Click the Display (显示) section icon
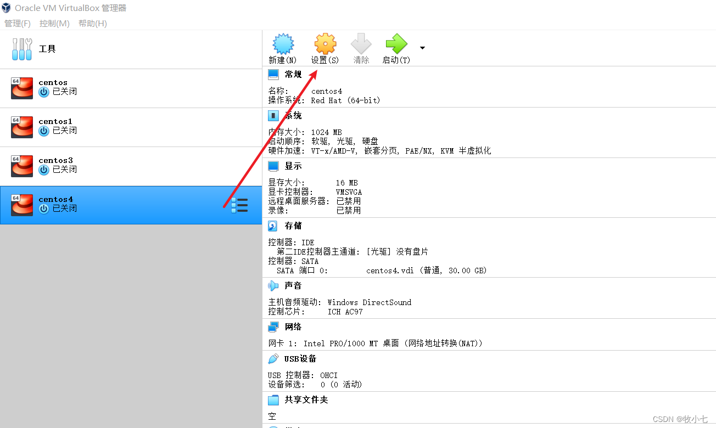The width and height of the screenshot is (716, 428). coord(273,166)
